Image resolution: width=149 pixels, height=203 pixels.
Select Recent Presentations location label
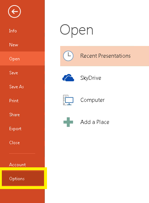click(x=105, y=56)
